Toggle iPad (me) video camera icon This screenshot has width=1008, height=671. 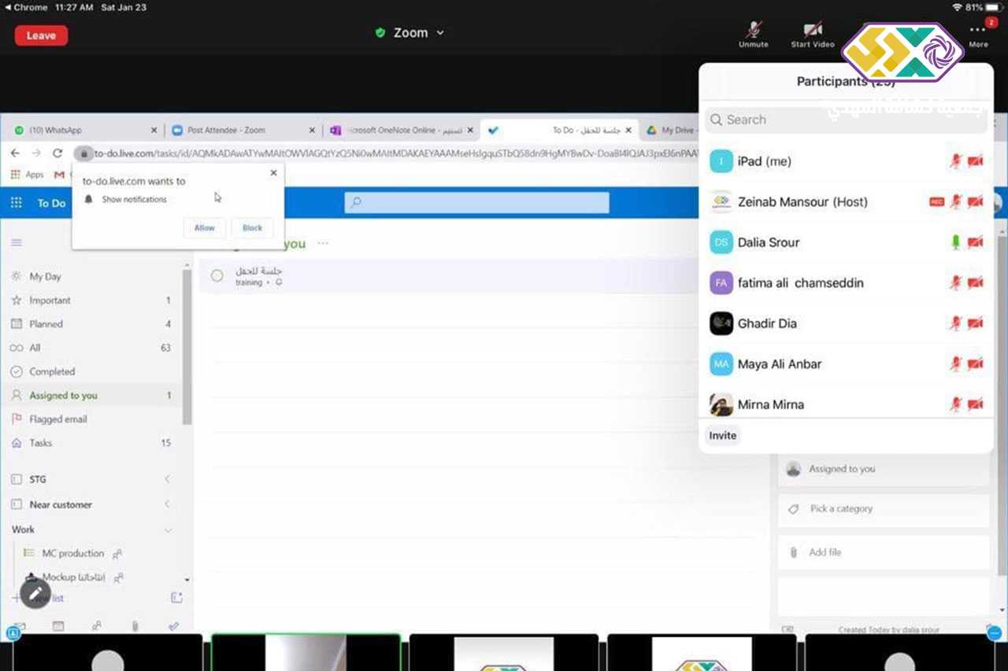976,161
